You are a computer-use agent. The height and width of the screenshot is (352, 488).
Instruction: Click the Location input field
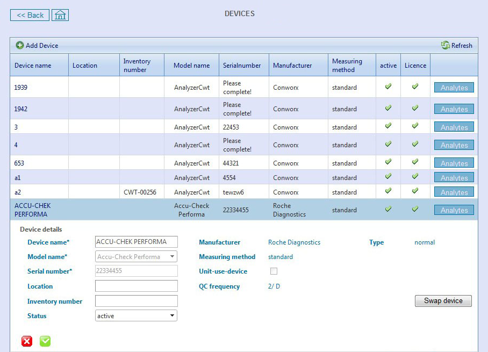135,286
